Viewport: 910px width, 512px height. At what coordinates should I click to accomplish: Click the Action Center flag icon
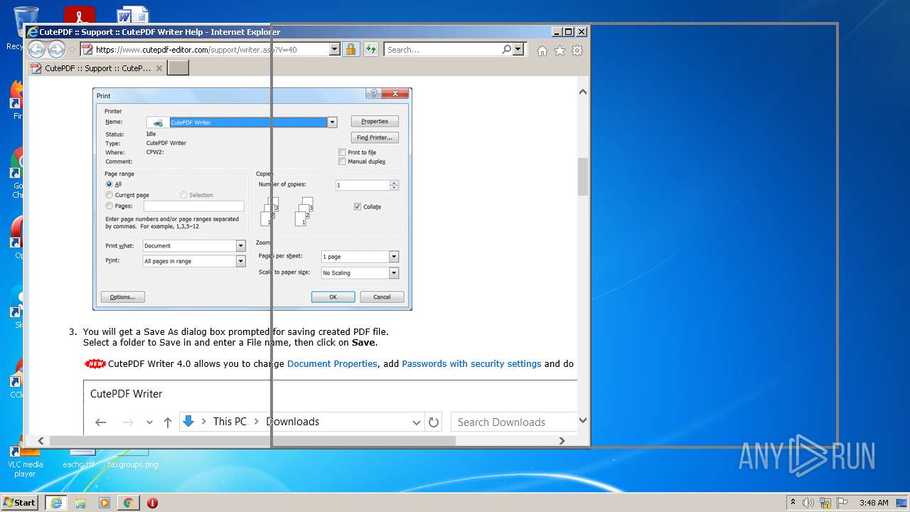[x=842, y=503]
